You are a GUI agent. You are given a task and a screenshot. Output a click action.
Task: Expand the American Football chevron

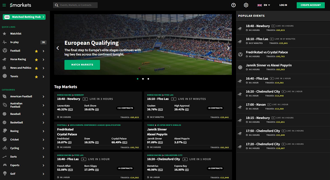coord(43,97)
